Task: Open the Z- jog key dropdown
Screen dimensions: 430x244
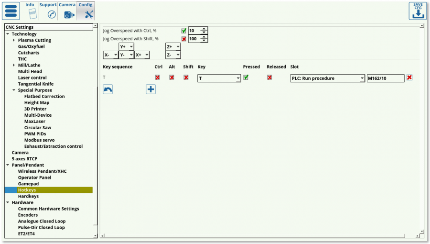Action: click(173, 55)
